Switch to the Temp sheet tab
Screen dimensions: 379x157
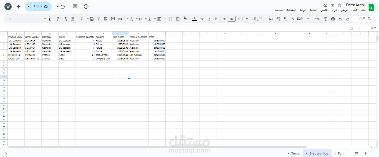[x=295, y=153]
